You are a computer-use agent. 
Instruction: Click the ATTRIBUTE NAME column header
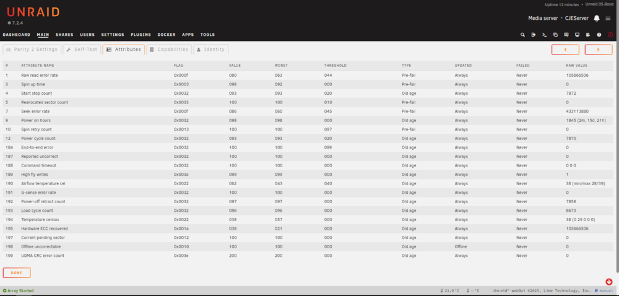(38, 66)
